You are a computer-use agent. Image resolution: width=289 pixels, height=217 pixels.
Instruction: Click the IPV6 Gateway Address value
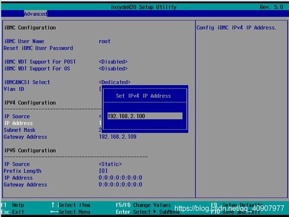point(120,185)
